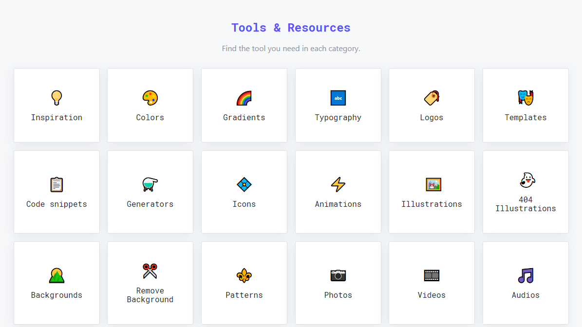
Task: Click the framed picture Illustrations icon
Action: pos(433,184)
